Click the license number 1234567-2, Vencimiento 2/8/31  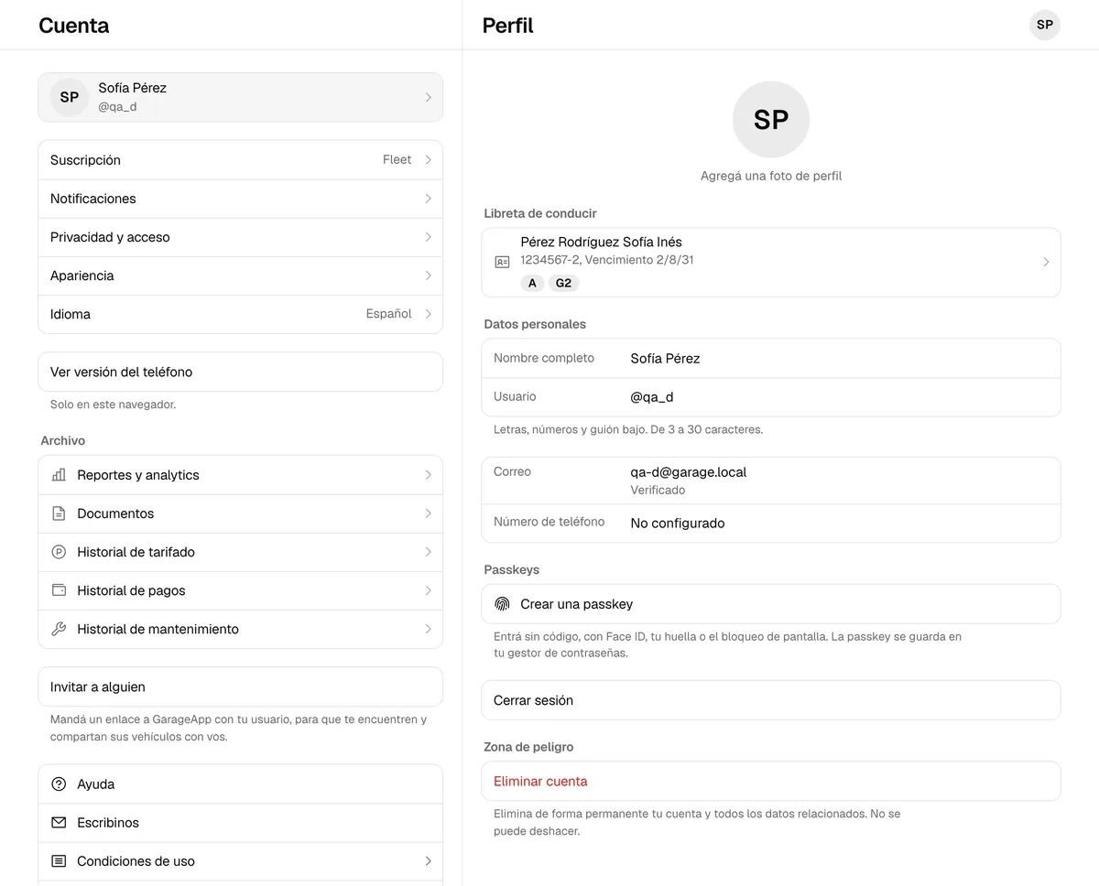click(x=607, y=260)
